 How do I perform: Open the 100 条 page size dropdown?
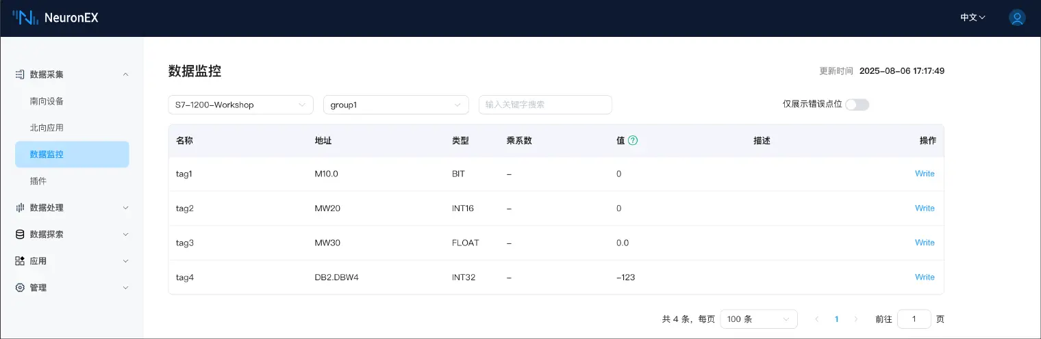coord(758,319)
